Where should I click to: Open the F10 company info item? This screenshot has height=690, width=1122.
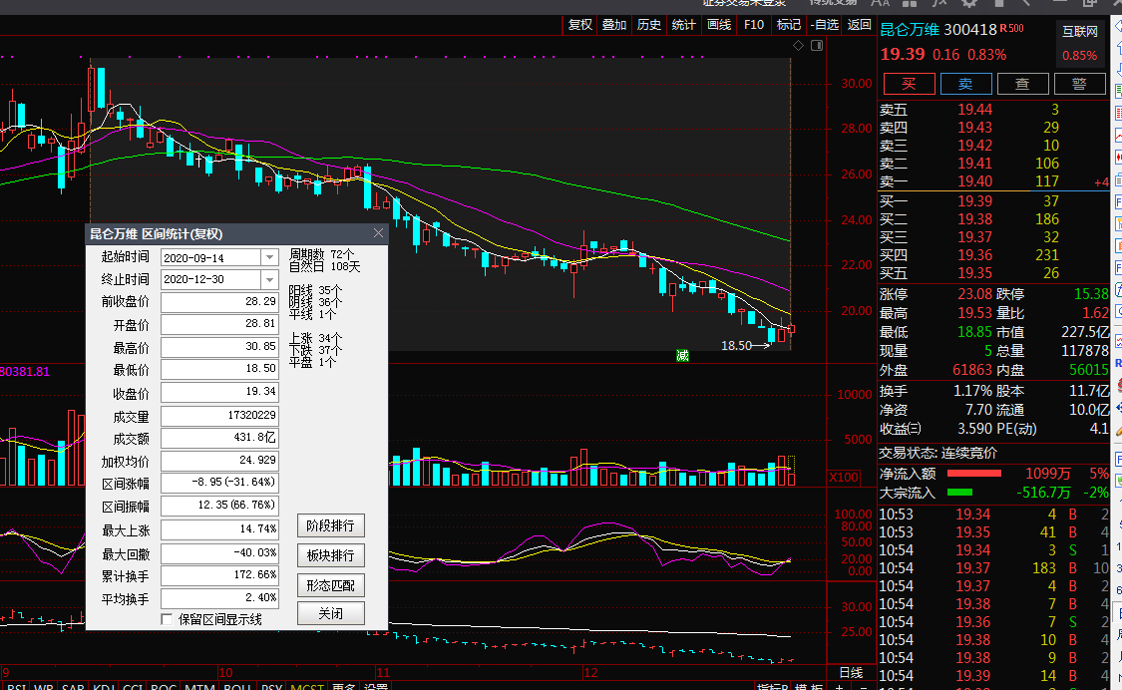coord(754,25)
